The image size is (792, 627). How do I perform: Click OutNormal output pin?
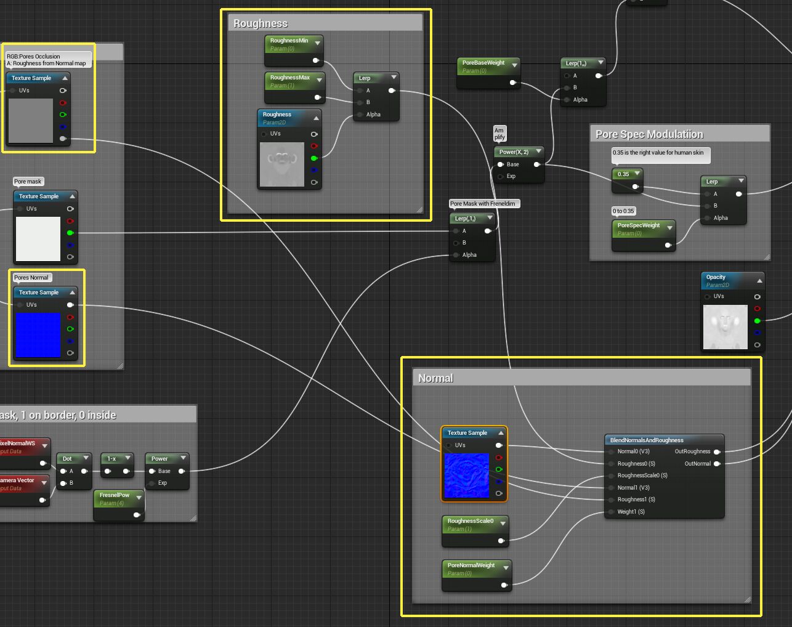717,464
